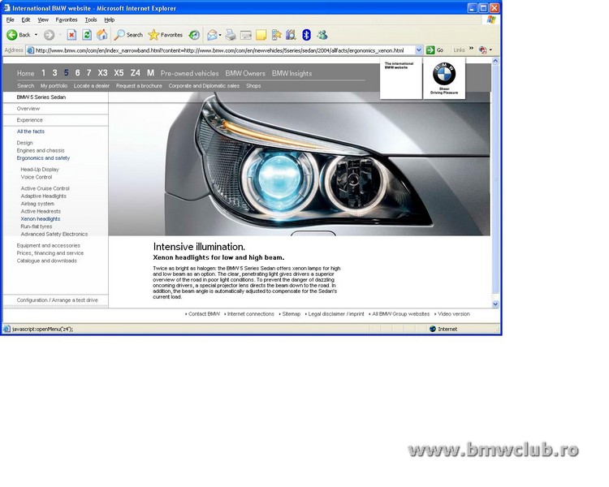Screen dimensions: 609x487
Task: Open the View menu
Action: click(43, 19)
